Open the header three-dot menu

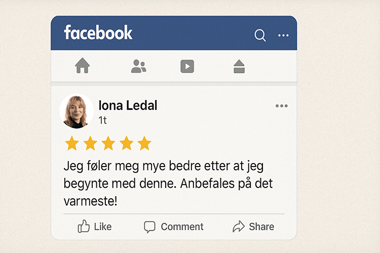[283, 35]
